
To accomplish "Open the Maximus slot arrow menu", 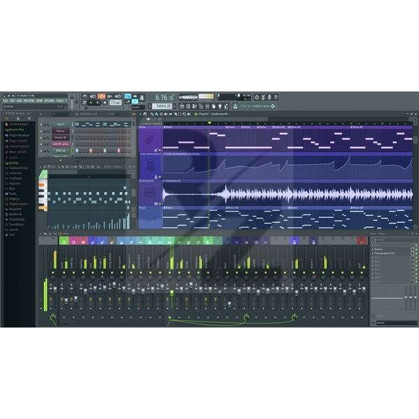I will (372, 249).
